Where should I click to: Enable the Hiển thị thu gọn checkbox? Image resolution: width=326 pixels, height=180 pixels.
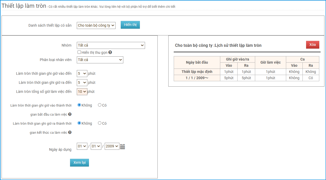[79, 52]
